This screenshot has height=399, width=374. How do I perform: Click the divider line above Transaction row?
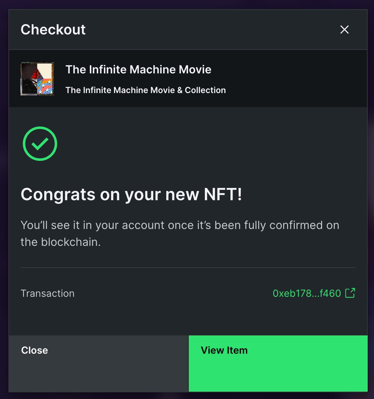[188, 267]
